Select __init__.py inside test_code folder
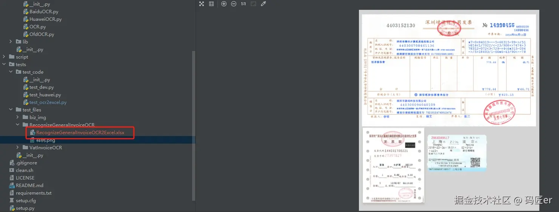This screenshot has height=212, width=559. coord(40,80)
